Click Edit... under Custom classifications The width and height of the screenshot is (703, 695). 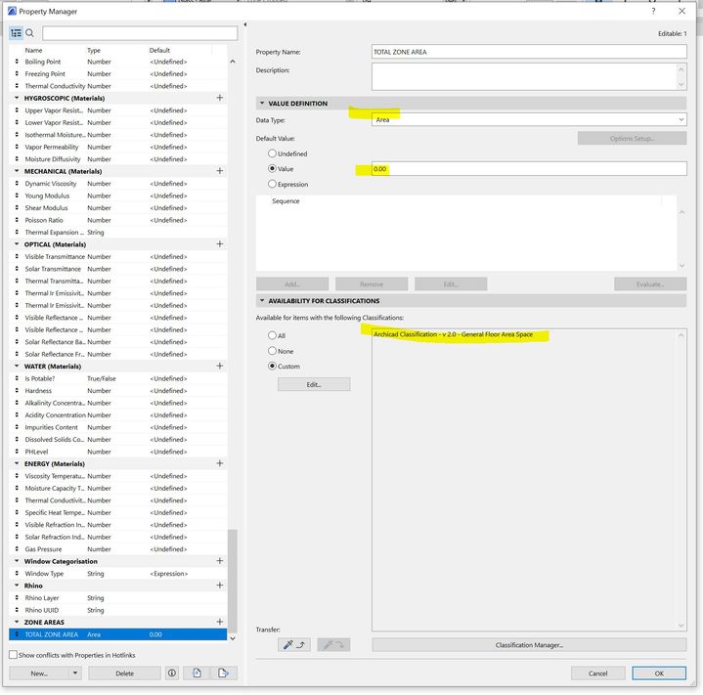click(314, 384)
